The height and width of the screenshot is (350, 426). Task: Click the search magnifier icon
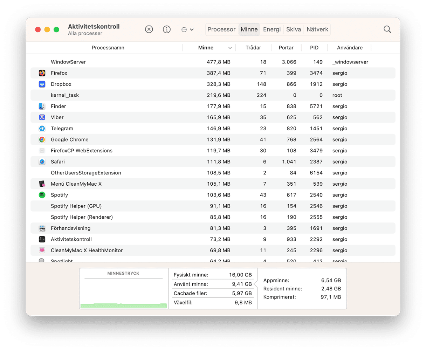(387, 29)
